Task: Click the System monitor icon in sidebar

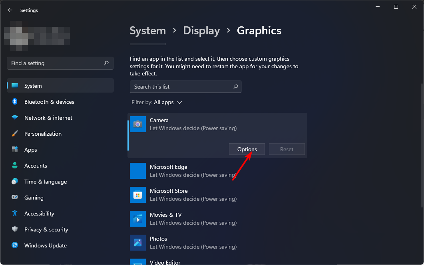Action: [x=15, y=86]
